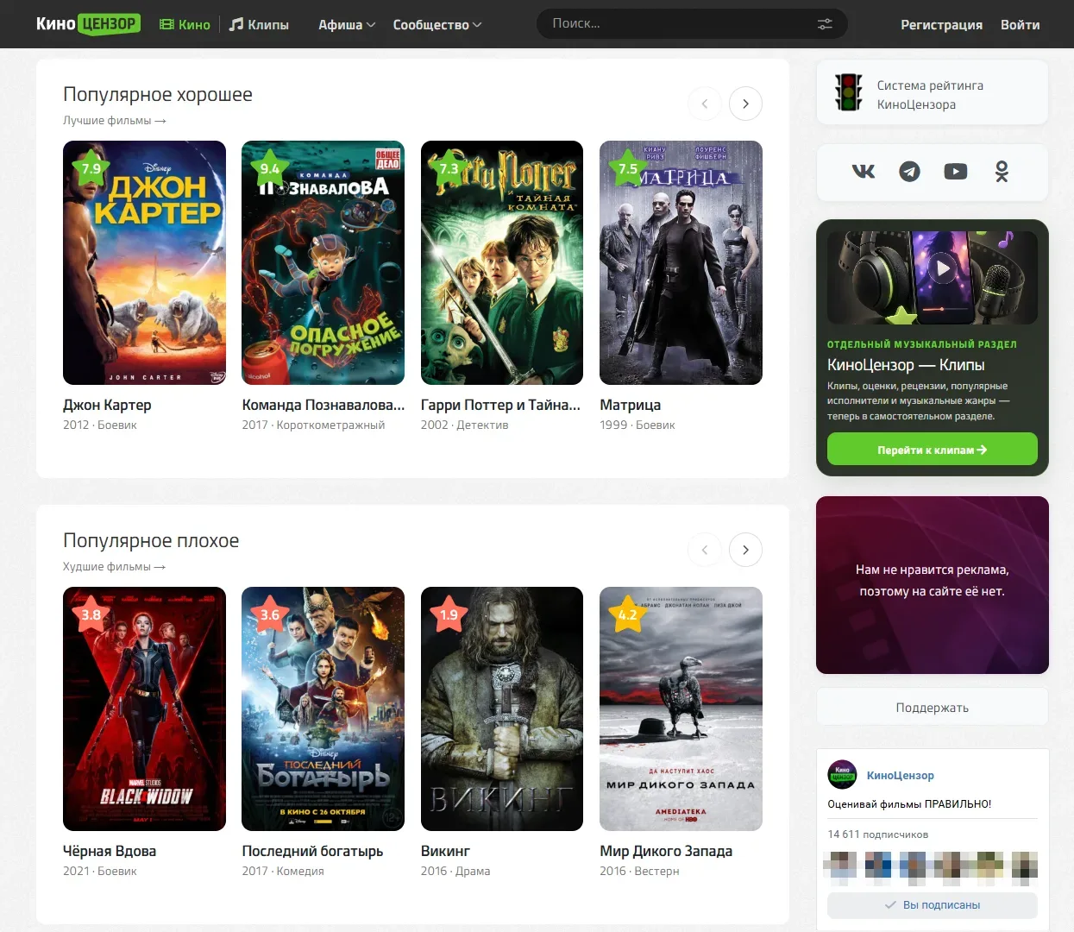The height and width of the screenshot is (932, 1074).
Task: Show previous films in Популярное хорошее
Action: pos(705,104)
